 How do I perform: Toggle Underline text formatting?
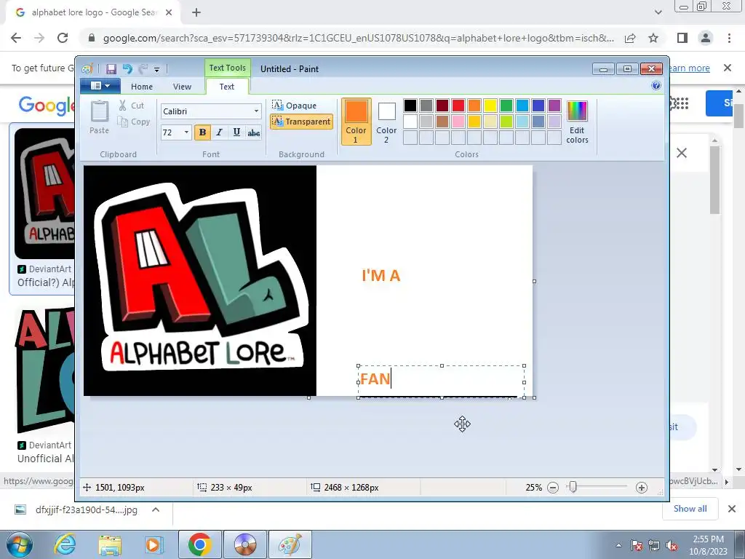[x=236, y=132]
